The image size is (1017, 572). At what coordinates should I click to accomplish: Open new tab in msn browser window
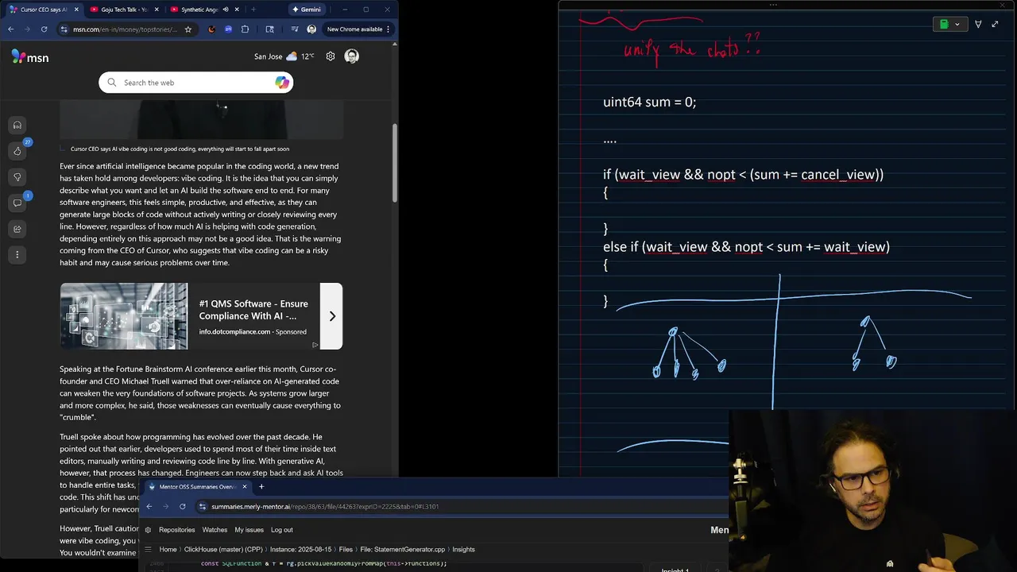pyautogui.click(x=253, y=10)
